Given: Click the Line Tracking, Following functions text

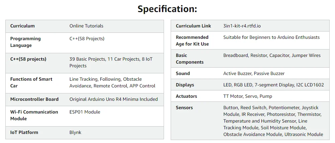Looking at the screenshot, I should click(112, 82).
